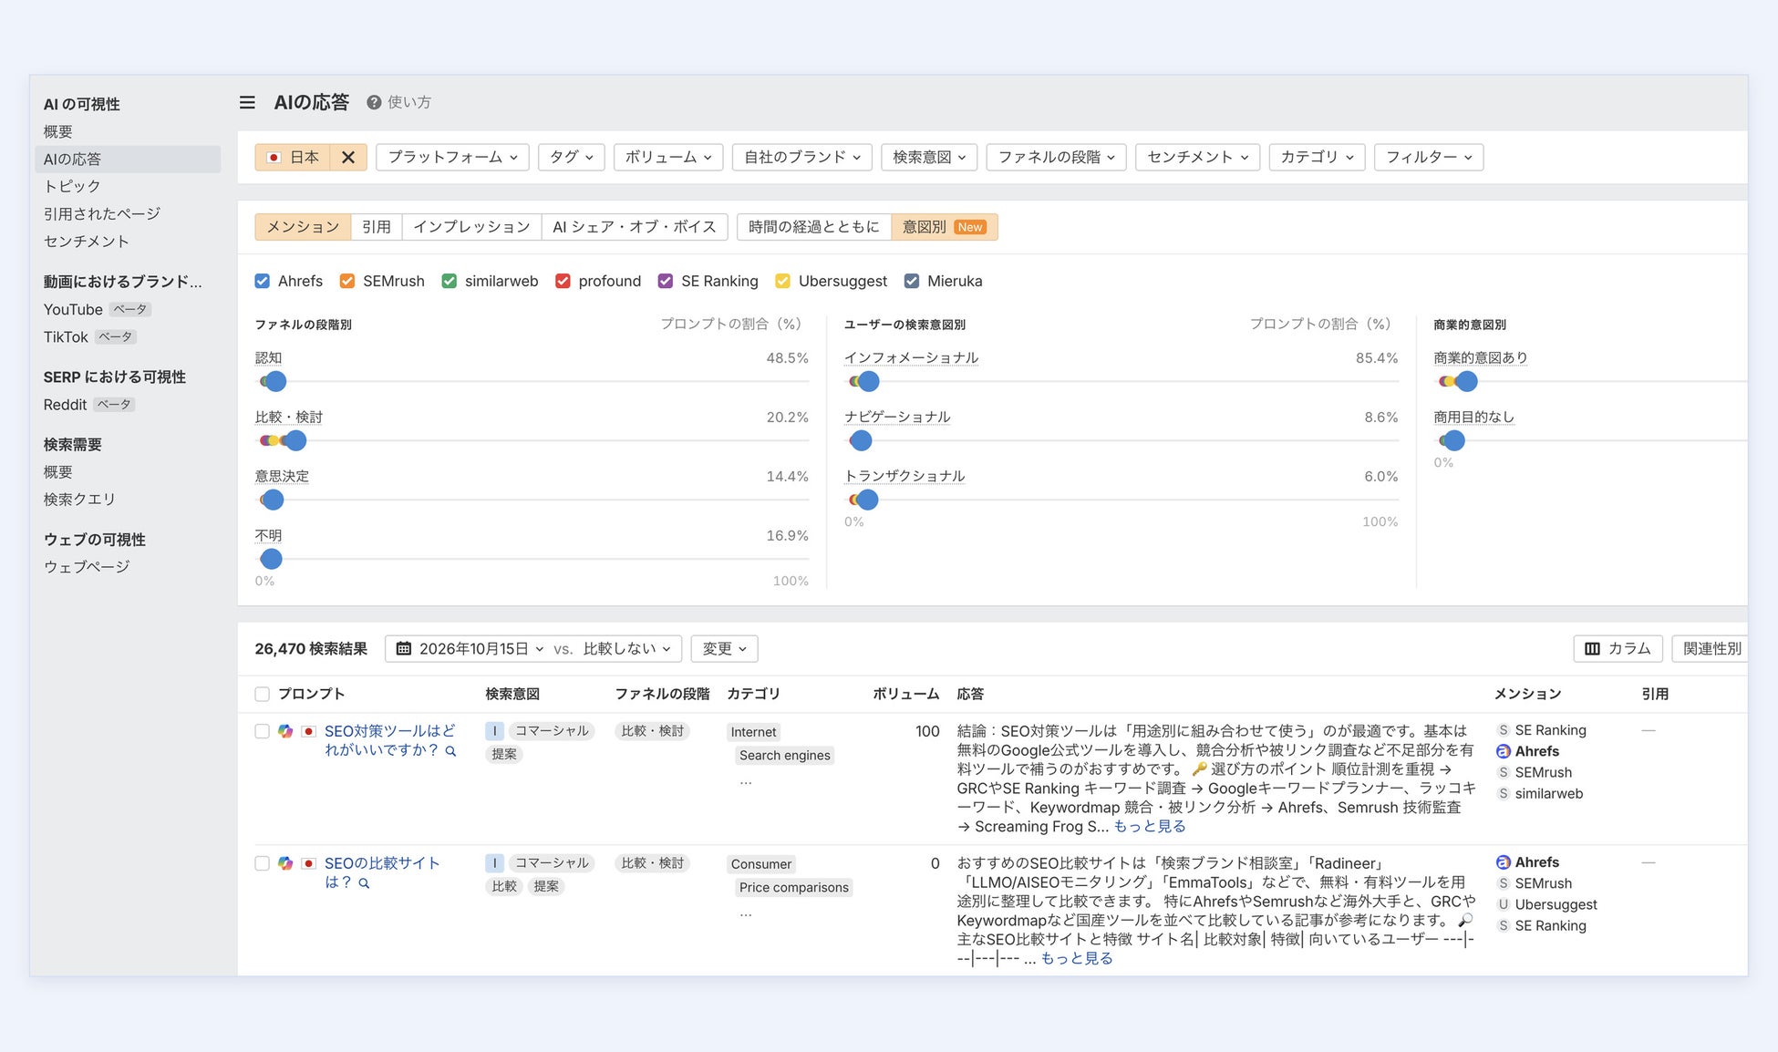Screen dimensions: 1778x1052
Task: Click the Japan flag icon in 日本 filter
Action: pos(274,157)
